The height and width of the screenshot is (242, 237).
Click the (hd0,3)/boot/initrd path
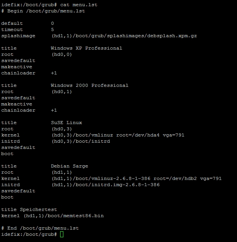(80, 141)
